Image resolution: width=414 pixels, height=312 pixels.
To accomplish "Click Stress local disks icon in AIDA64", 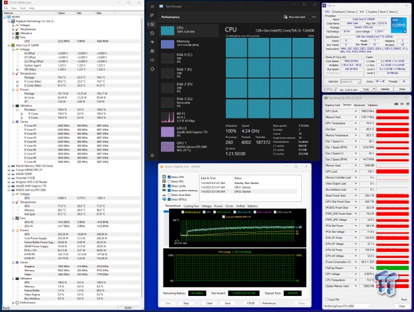I will pos(164,195).
